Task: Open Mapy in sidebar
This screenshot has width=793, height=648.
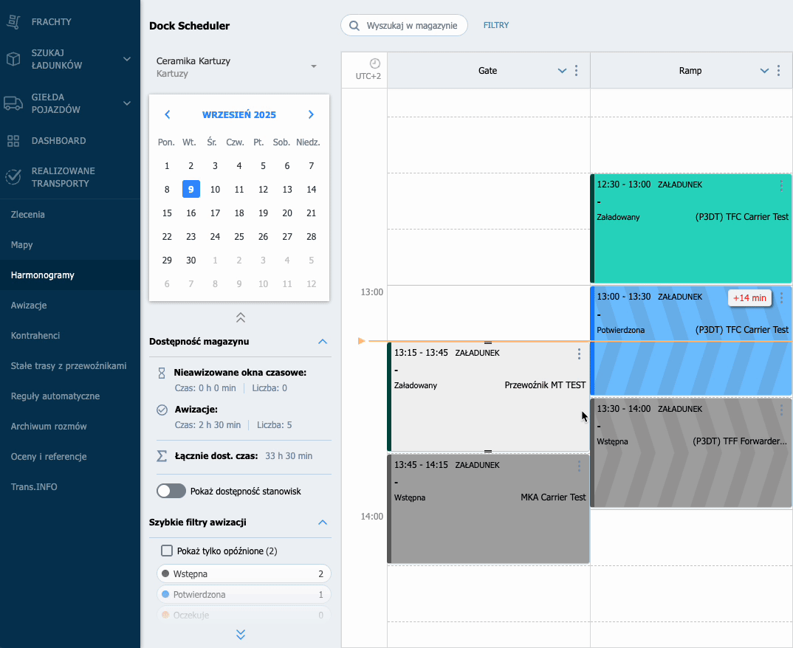Action: pos(21,244)
